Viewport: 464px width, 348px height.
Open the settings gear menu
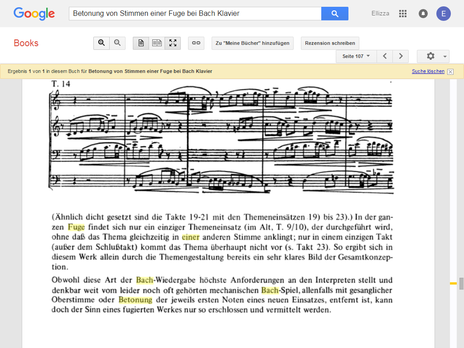coord(430,56)
